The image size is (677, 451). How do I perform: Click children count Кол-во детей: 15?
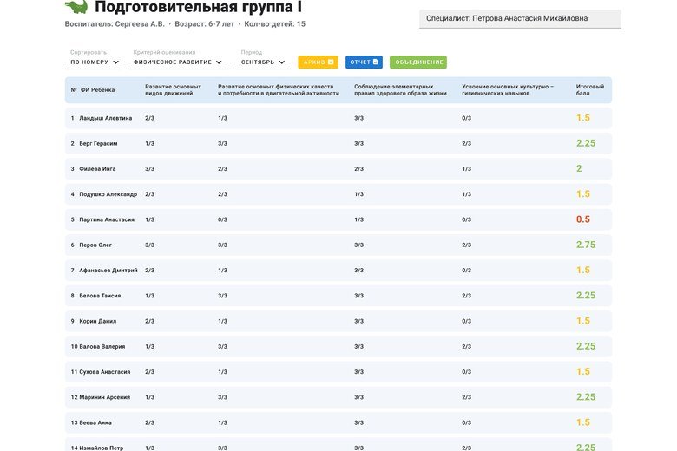tap(274, 24)
